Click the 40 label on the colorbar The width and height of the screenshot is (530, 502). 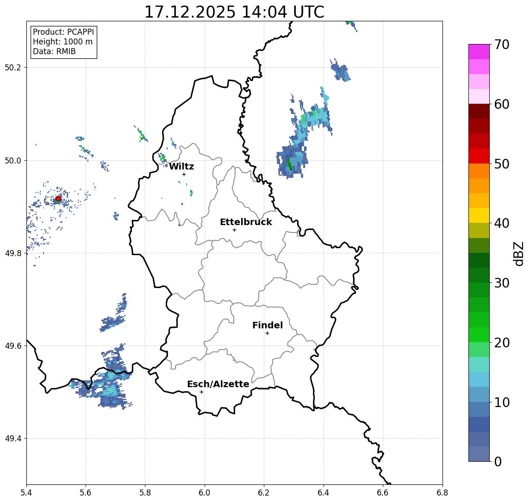point(502,223)
